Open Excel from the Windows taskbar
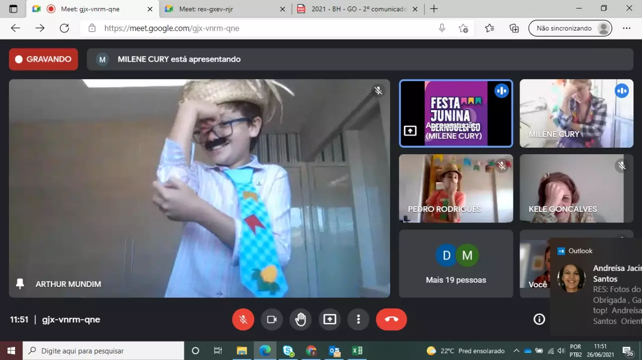The image size is (642, 360). [357, 350]
